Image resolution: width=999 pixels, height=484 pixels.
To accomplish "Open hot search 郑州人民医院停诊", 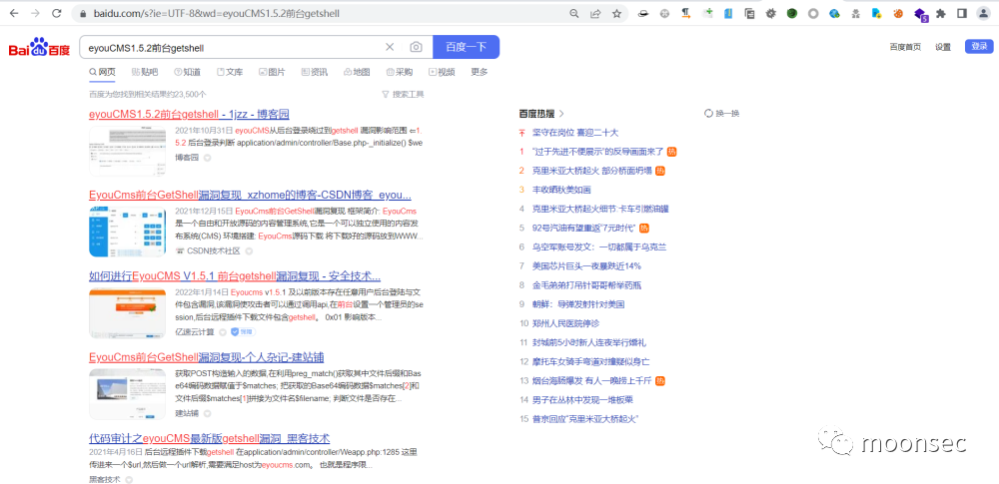I will (565, 323).
